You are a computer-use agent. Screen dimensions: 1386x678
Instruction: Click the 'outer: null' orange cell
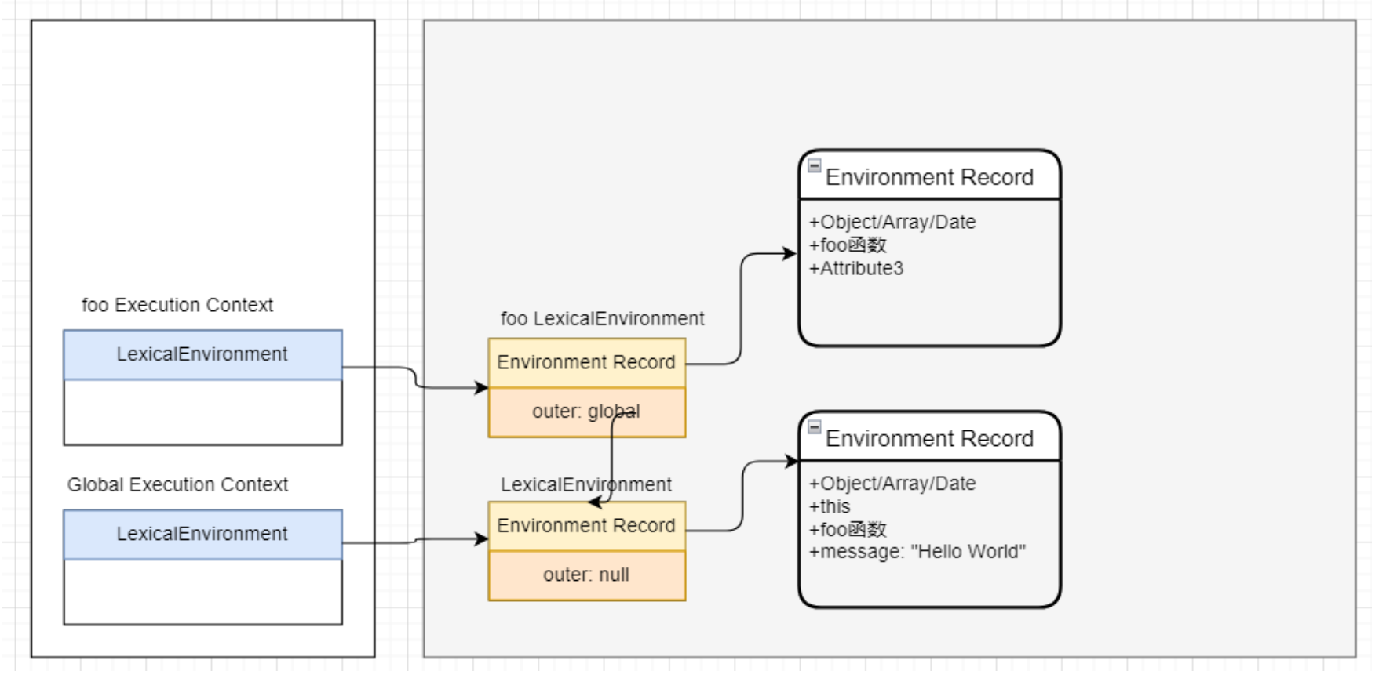tap(586, 575)
